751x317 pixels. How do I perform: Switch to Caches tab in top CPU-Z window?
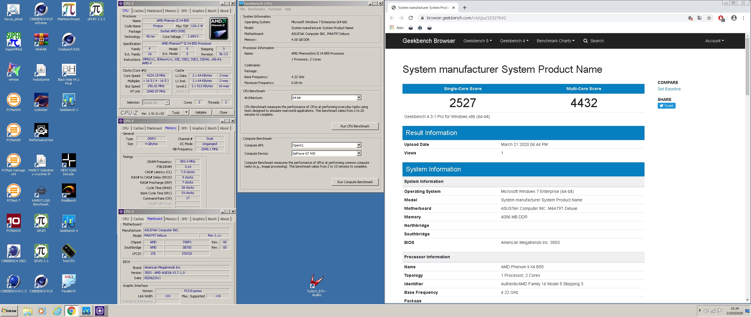point(138,11)
